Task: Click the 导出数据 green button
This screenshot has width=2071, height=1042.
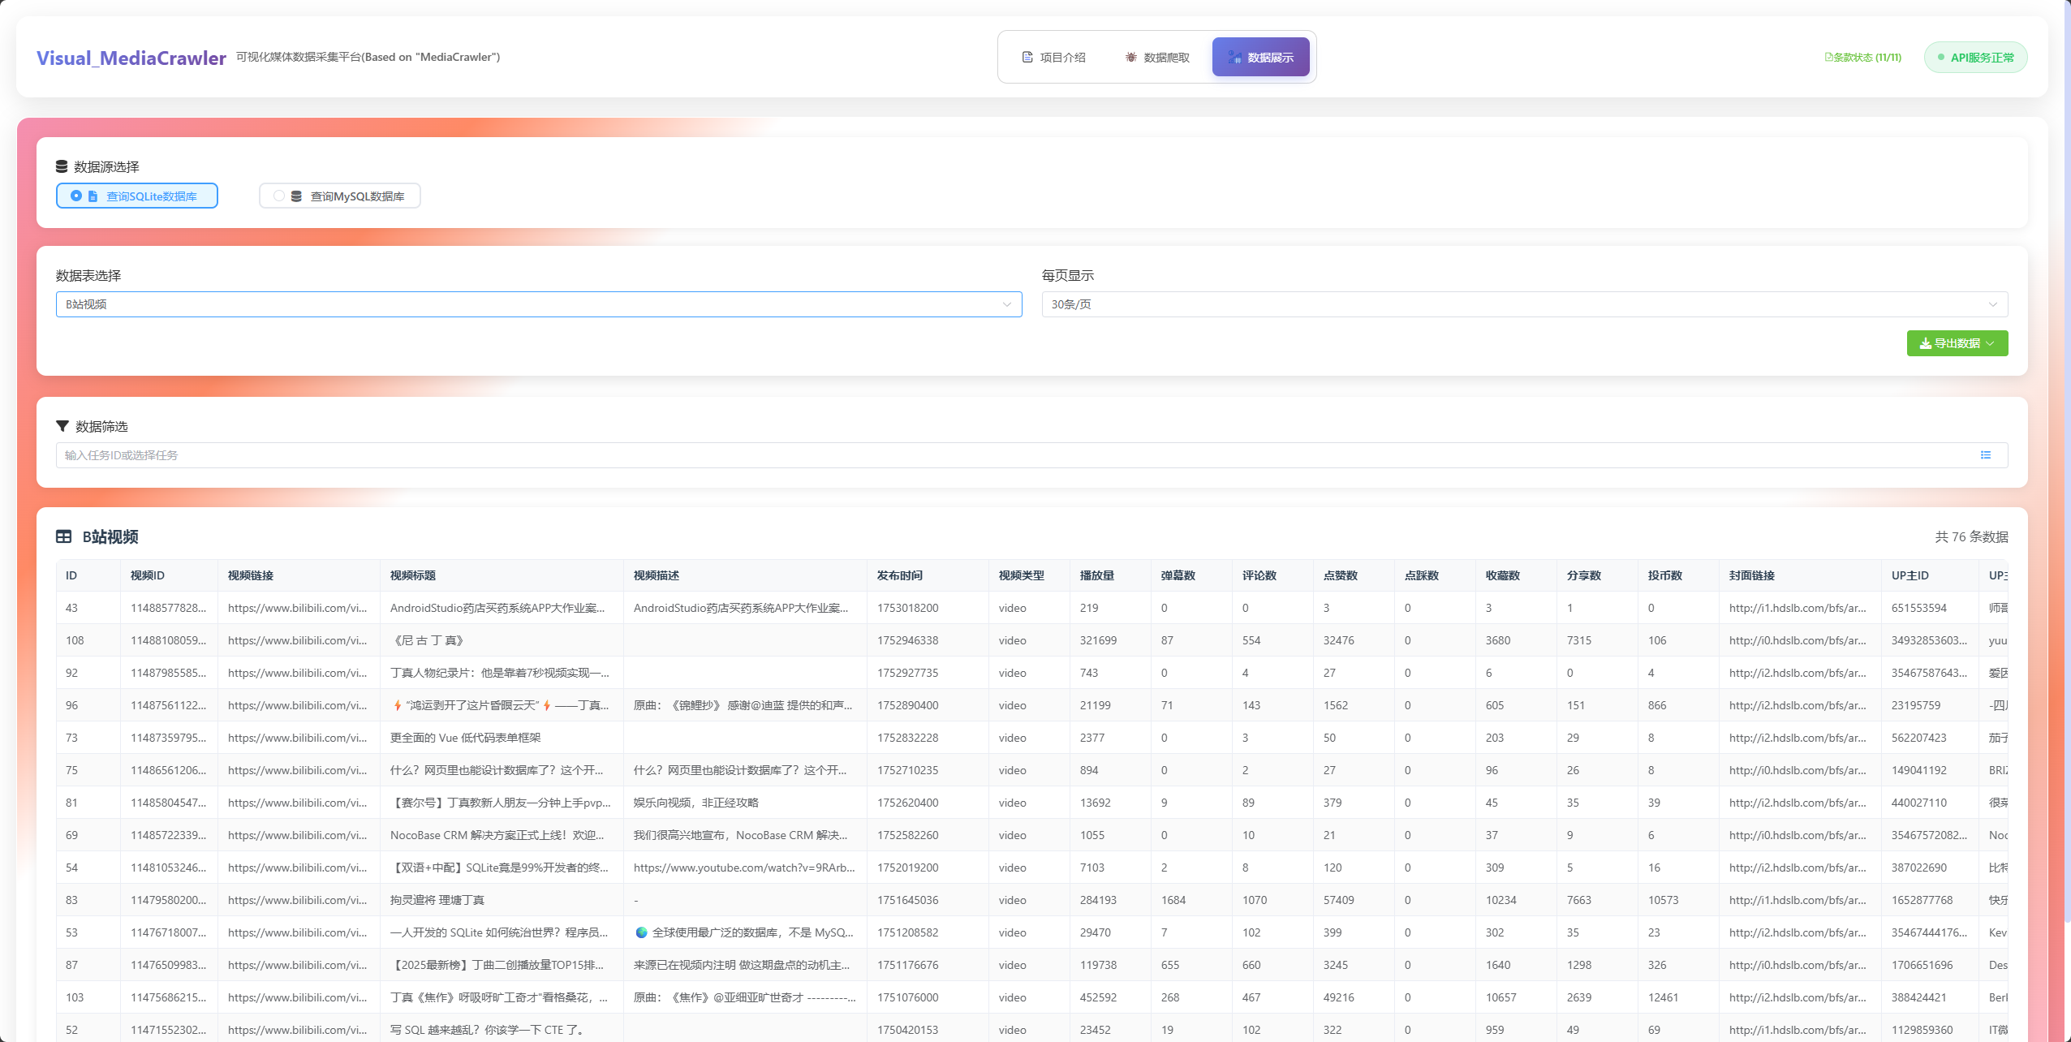Action: click(x=1957, y=343)
